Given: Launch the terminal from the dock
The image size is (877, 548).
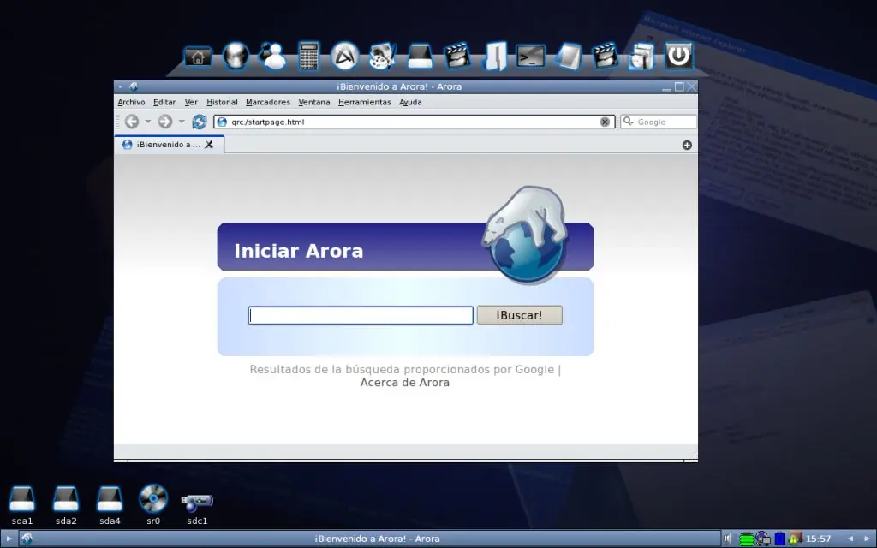Looking at the screenshot, I should click(530, 57).
